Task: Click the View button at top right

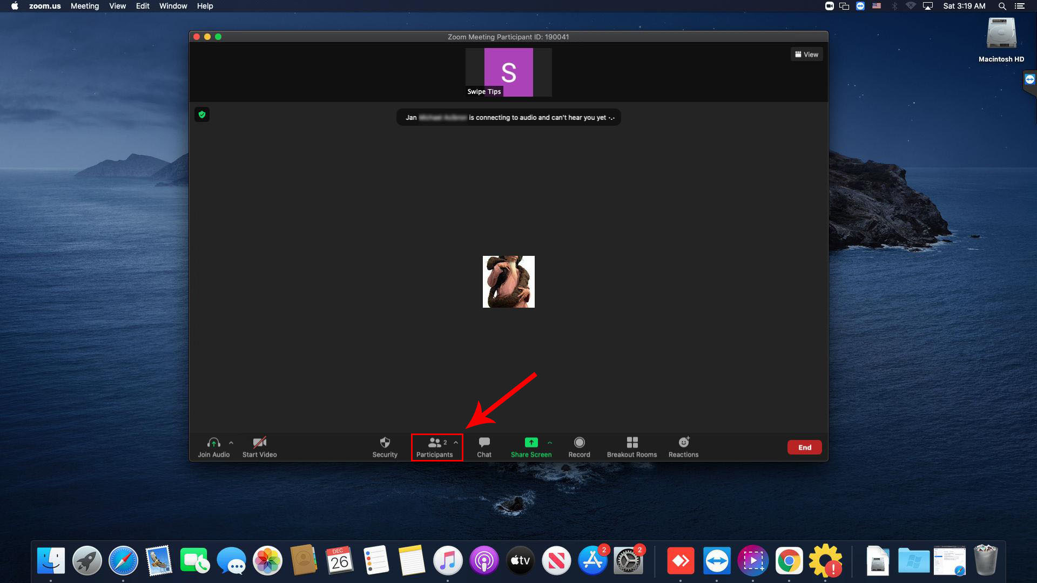Action: [806, 55]
